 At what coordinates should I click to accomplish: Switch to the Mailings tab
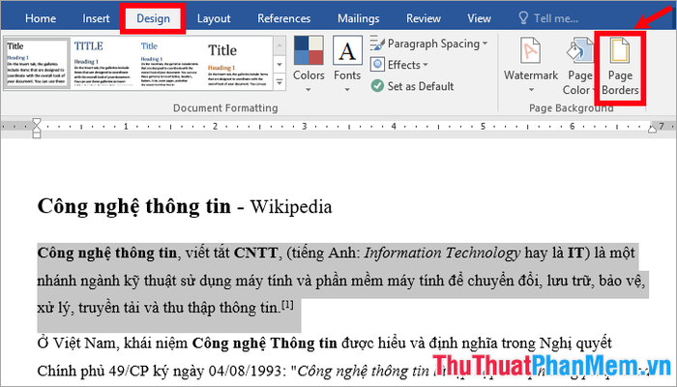[358, 17]
